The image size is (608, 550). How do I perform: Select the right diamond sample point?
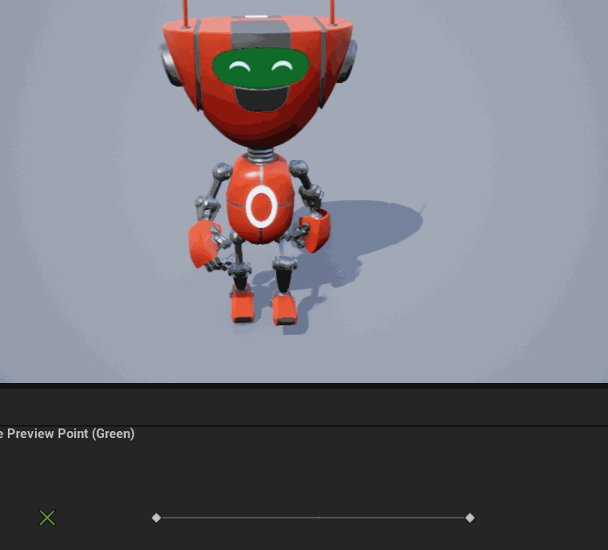tap(470, 518)
